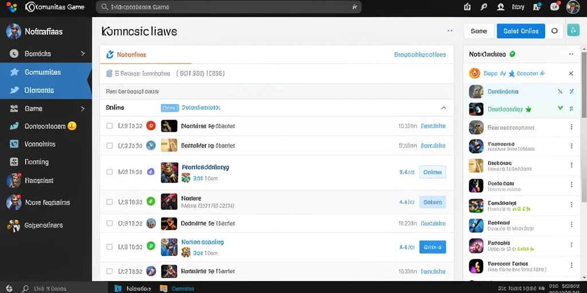Select the Flooning sidebar menu item

coord(46,162)
